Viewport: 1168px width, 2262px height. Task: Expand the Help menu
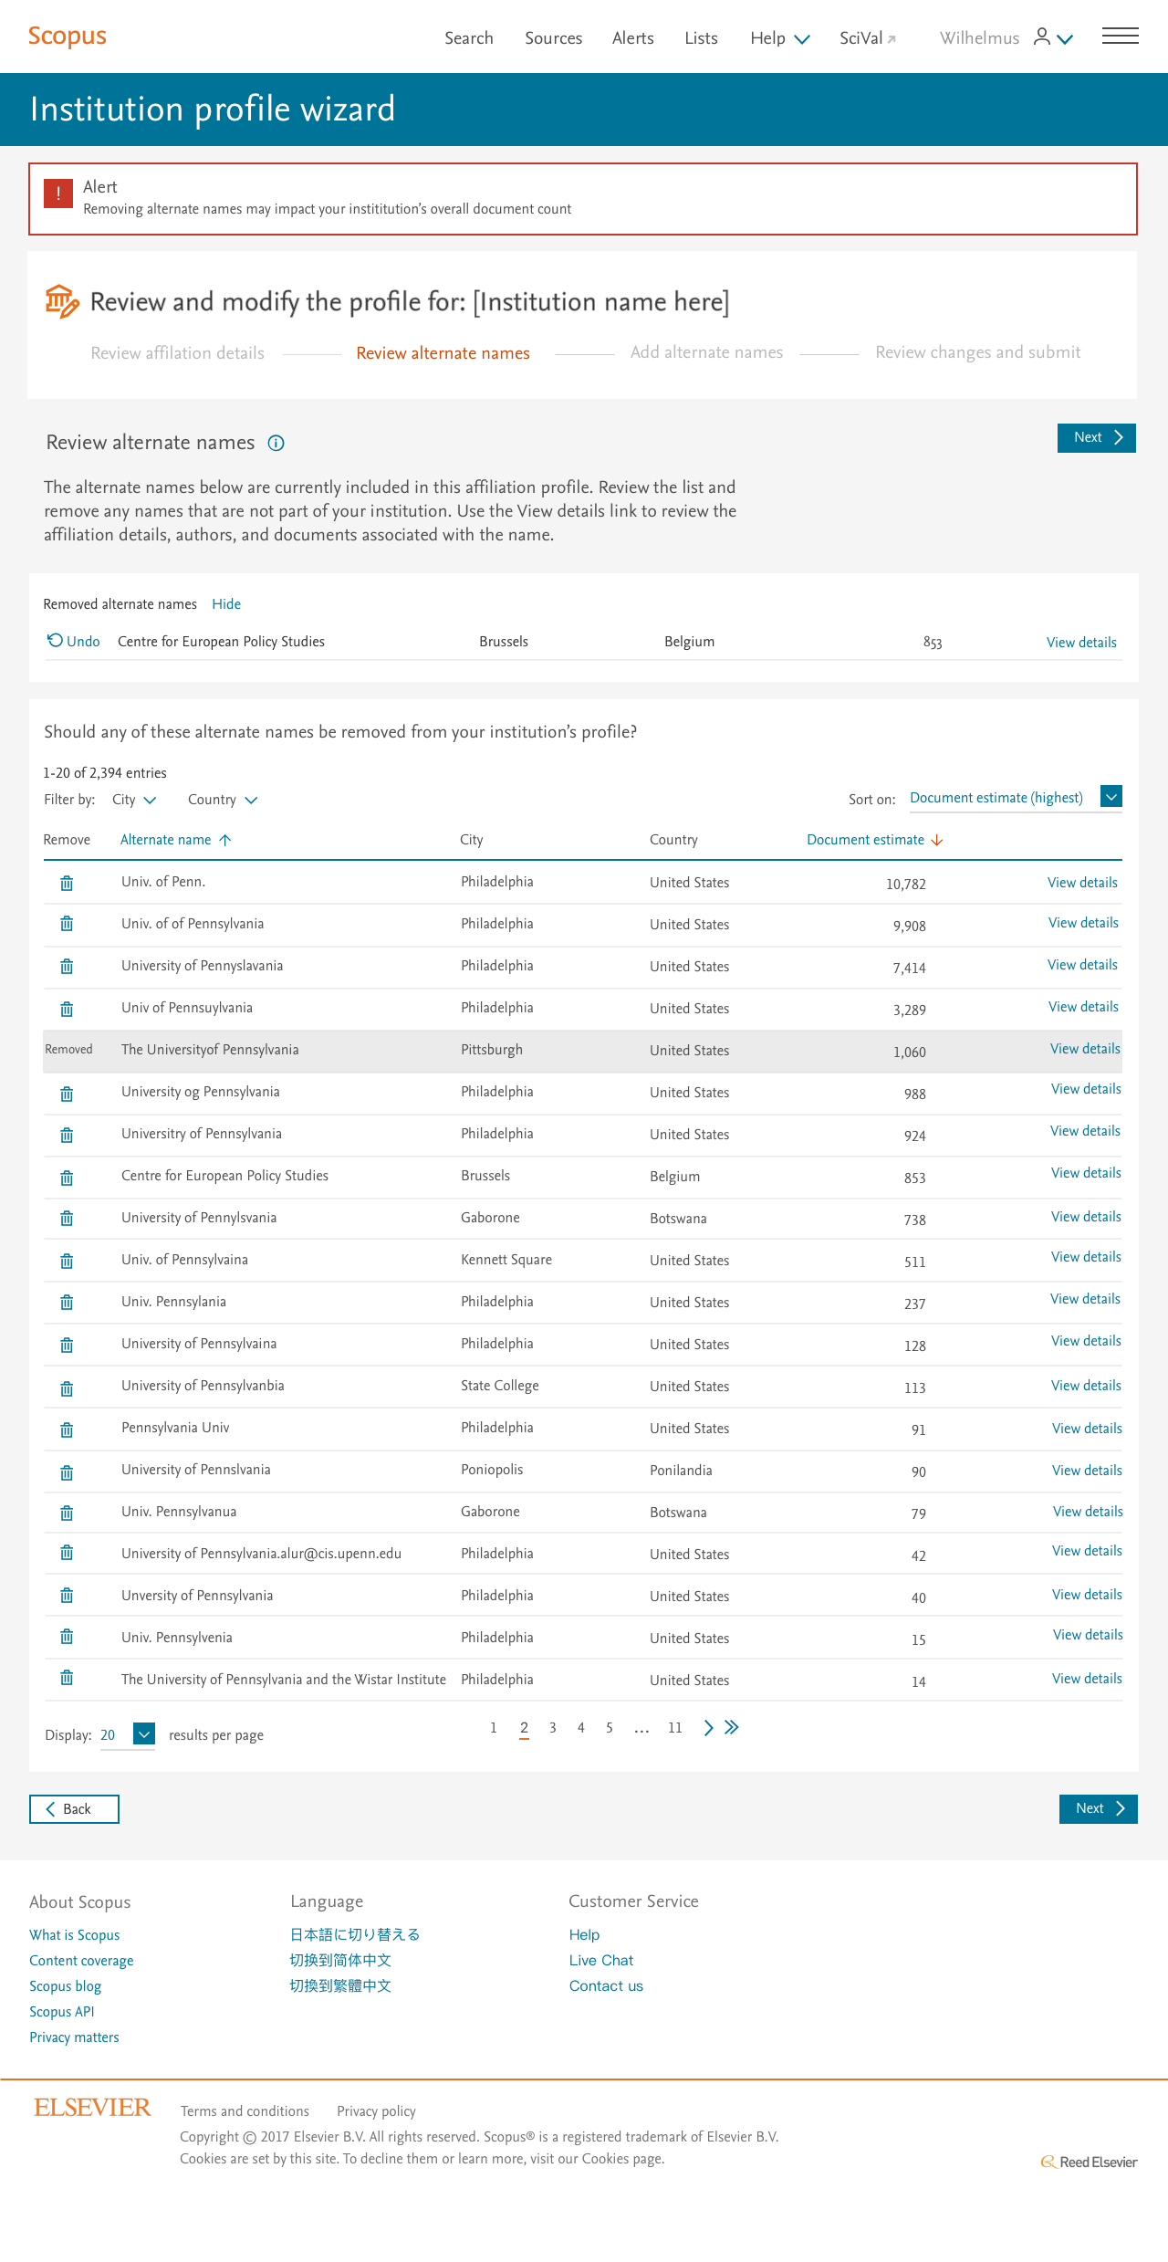click(x=779, y=38)
